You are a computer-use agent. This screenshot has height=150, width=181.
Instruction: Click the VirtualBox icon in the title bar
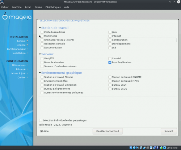pos(2,2)
